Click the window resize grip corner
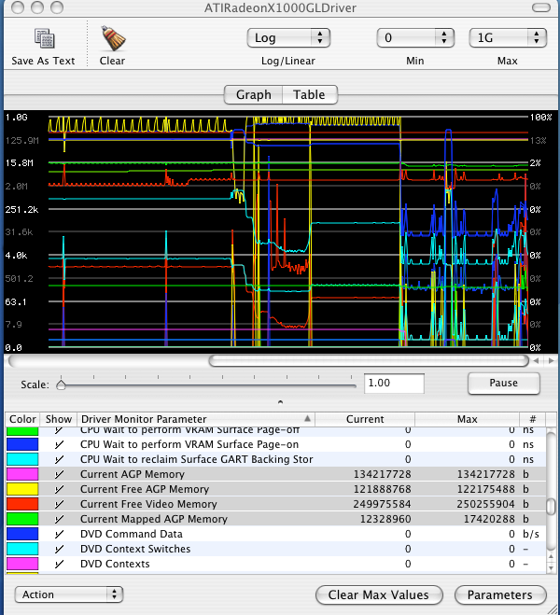 point(553,608)
